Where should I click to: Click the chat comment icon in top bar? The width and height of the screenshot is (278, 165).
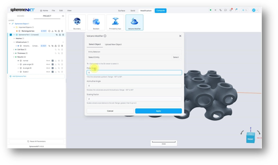click(x=226, y=10)
